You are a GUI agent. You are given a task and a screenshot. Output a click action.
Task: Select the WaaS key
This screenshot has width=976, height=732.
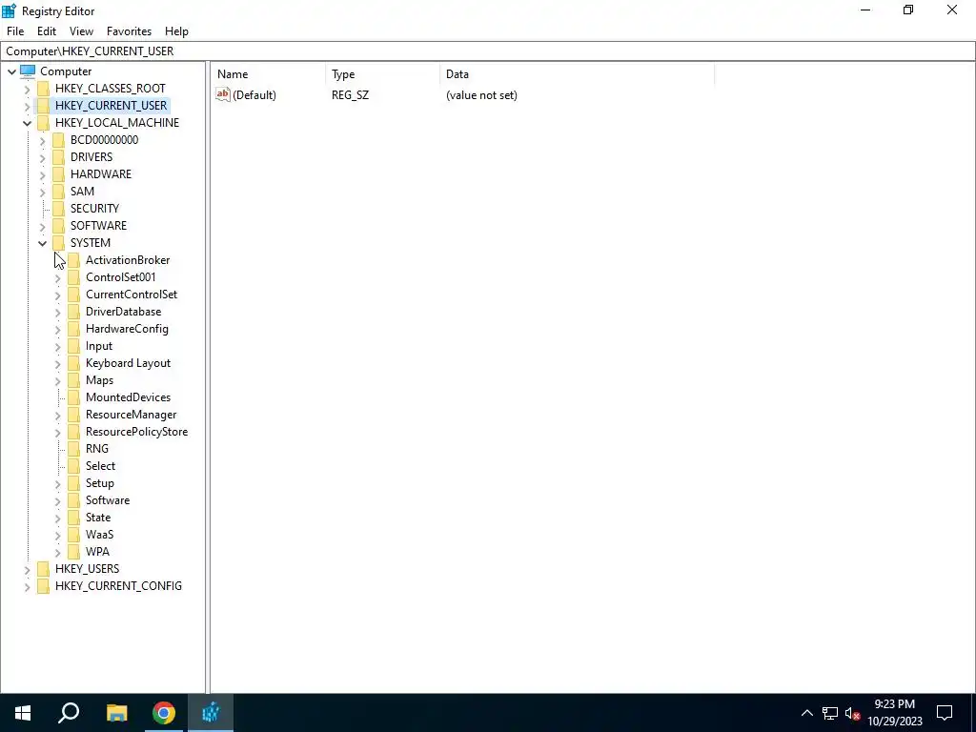[x=99, y=535]
